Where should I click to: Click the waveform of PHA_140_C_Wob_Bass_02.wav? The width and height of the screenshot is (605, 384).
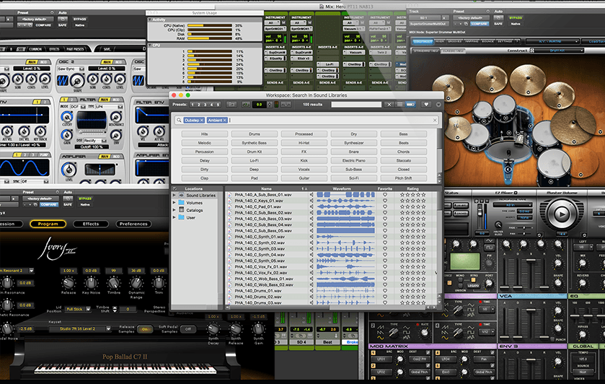coord(345,284)
